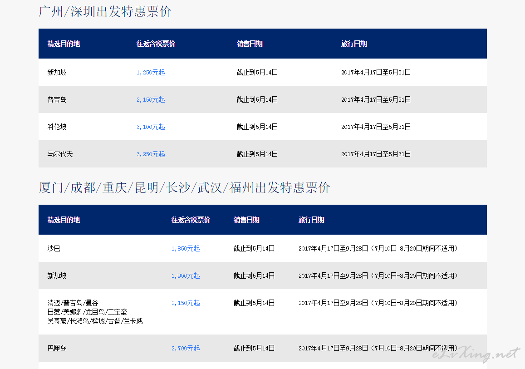Click 截止到5月14日 in the 普吉岛 2,150元起 row
The height and width of the screenshot is (369, 525).
tap(257, 99)
